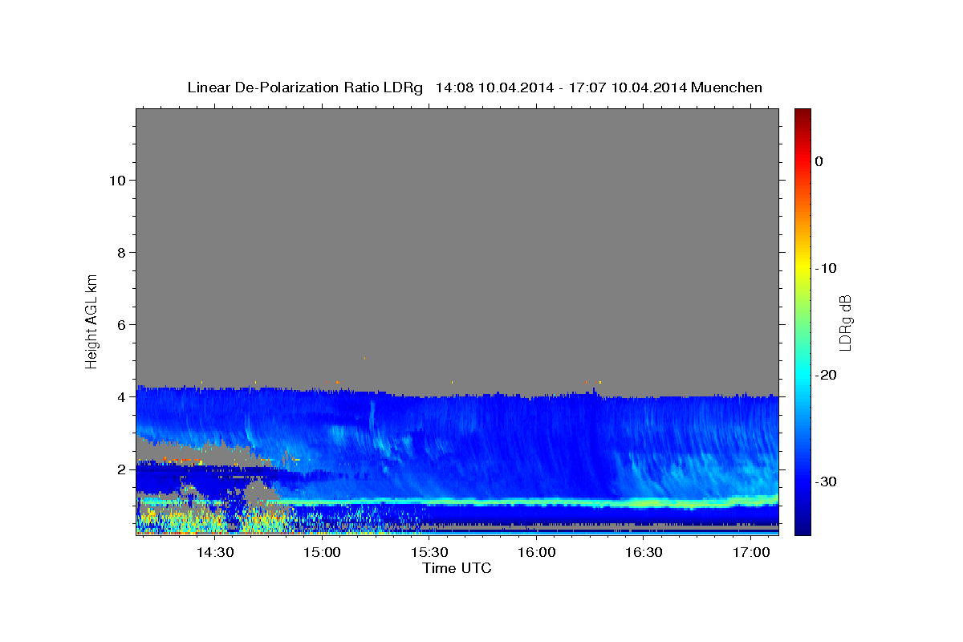This screenshot has height=642, width=963.
Task: Click the 16:30 time tick label
Action: coord(644,553)
